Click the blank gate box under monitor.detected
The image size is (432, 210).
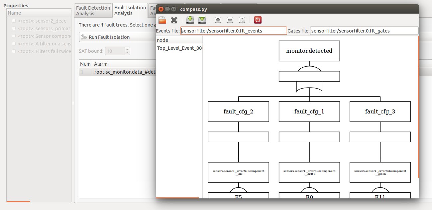click(309, 76)
